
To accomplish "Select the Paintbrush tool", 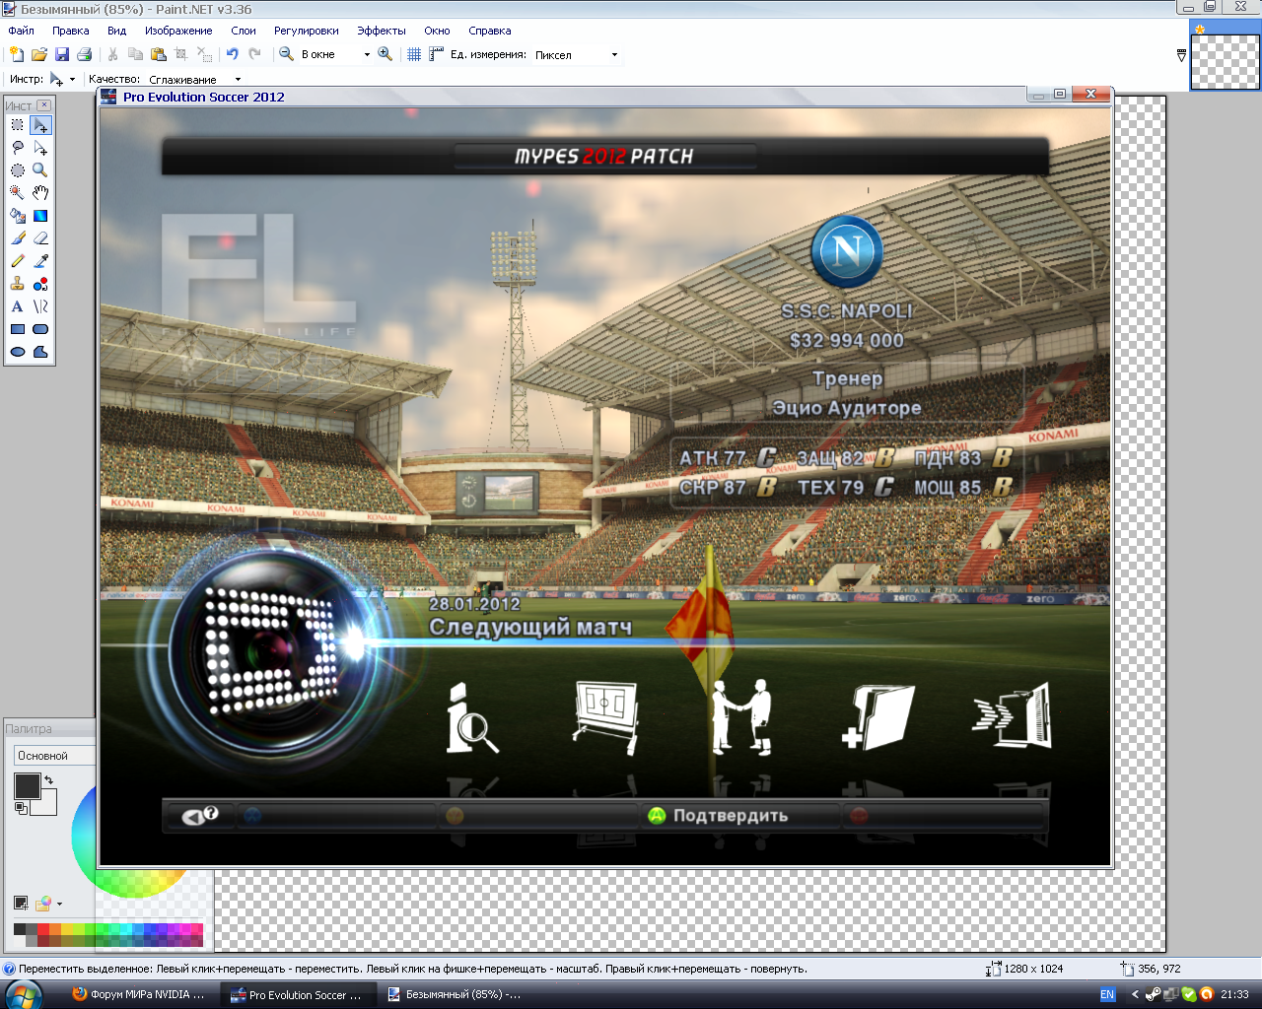I will 18,238.
